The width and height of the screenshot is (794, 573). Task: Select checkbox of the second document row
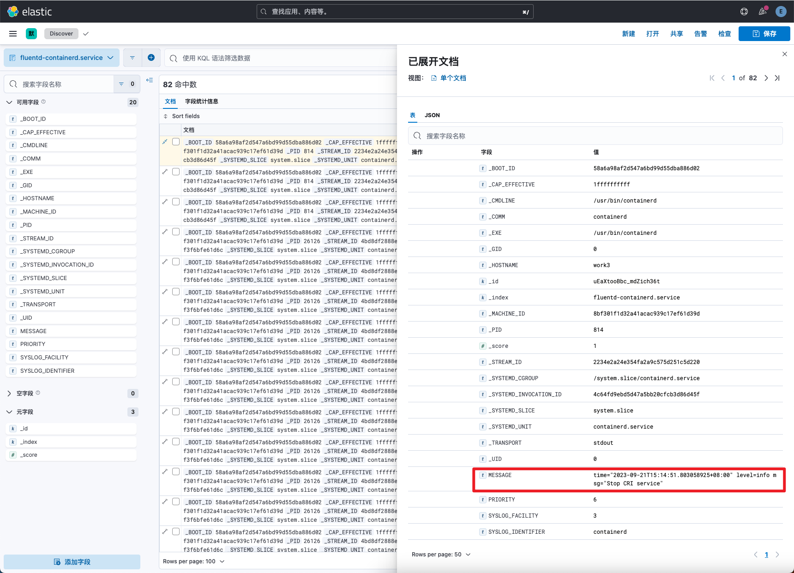[x=176, y=172]
